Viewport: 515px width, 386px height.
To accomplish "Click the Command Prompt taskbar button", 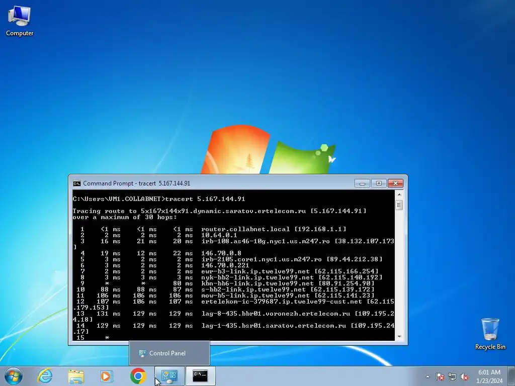I will 200,376.
